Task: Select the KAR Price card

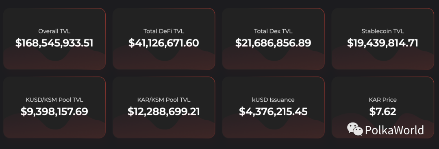Action: 383,107
